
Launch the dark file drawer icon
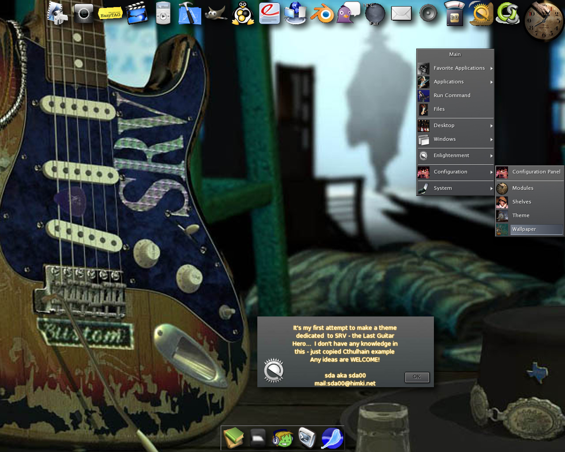pyautogui.click(x=258, y=438)
